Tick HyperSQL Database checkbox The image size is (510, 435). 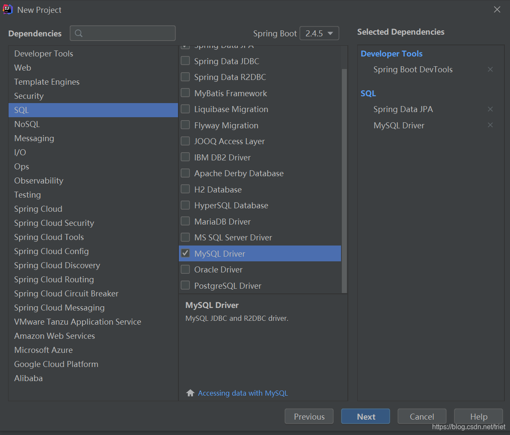[185, 205]
